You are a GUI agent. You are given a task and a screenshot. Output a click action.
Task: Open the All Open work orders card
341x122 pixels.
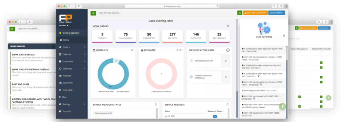tap(172, 36)
